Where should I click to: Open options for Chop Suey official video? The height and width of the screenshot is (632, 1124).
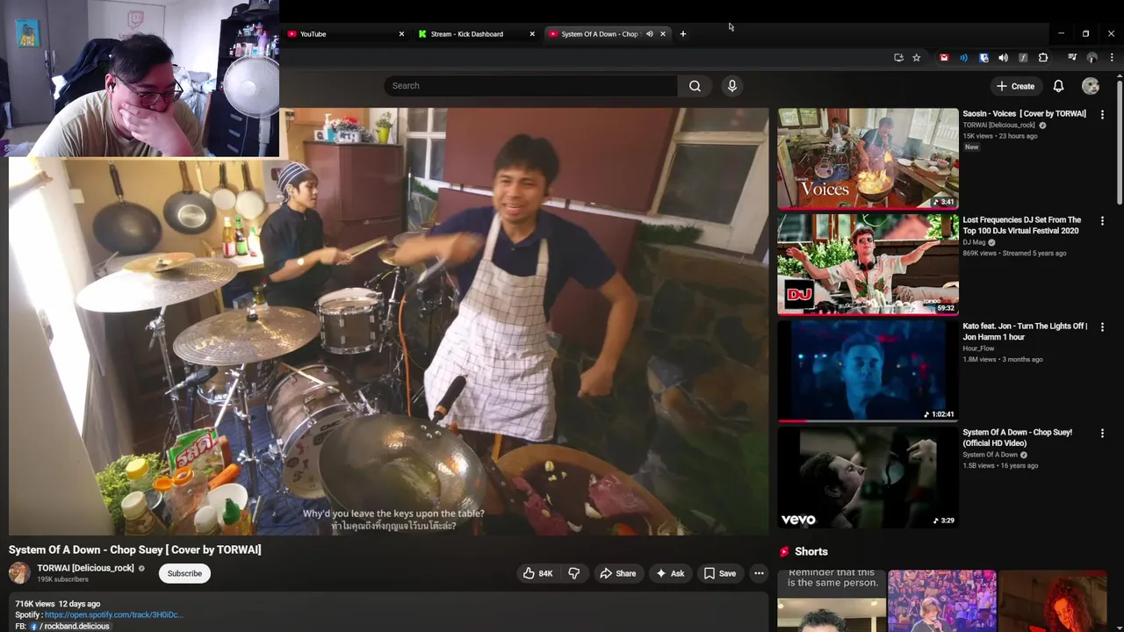pos(1102,434)
